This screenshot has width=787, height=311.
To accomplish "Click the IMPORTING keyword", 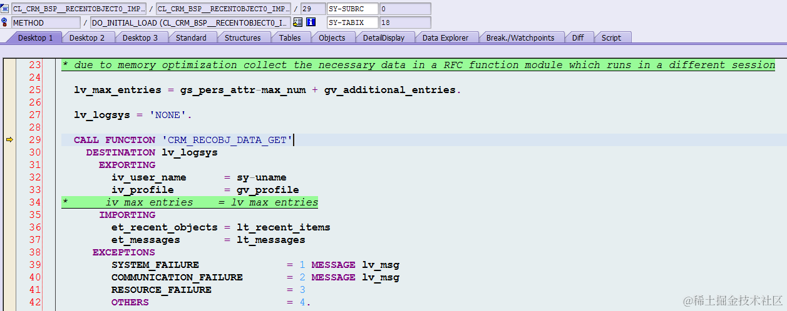I will pos(127,215).
